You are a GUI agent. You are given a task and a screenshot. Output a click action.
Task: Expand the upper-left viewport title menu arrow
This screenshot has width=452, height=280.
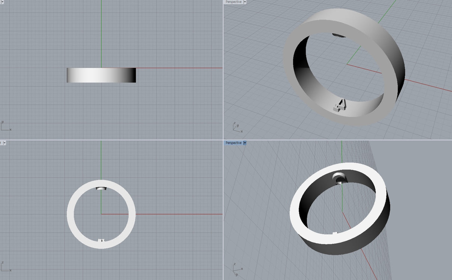coord(2,1)
